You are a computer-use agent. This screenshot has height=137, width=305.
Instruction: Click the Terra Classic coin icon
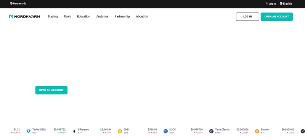pos(211,131)
